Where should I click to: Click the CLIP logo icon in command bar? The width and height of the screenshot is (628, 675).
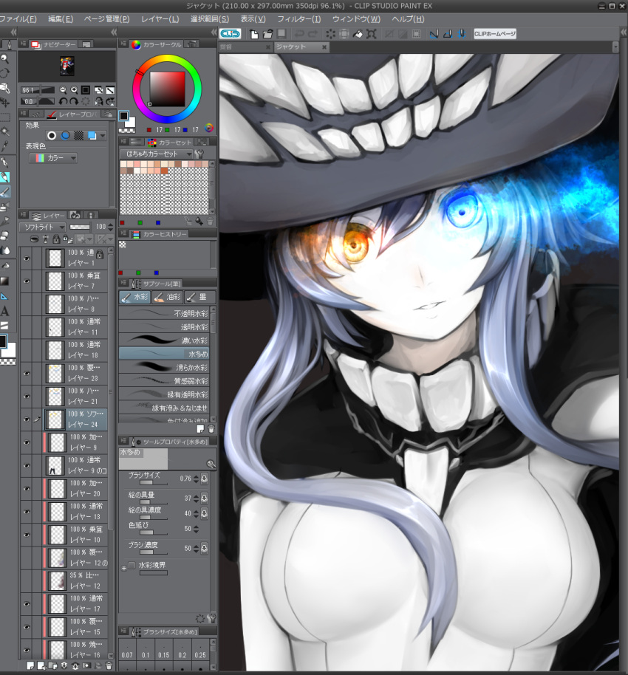230,33
